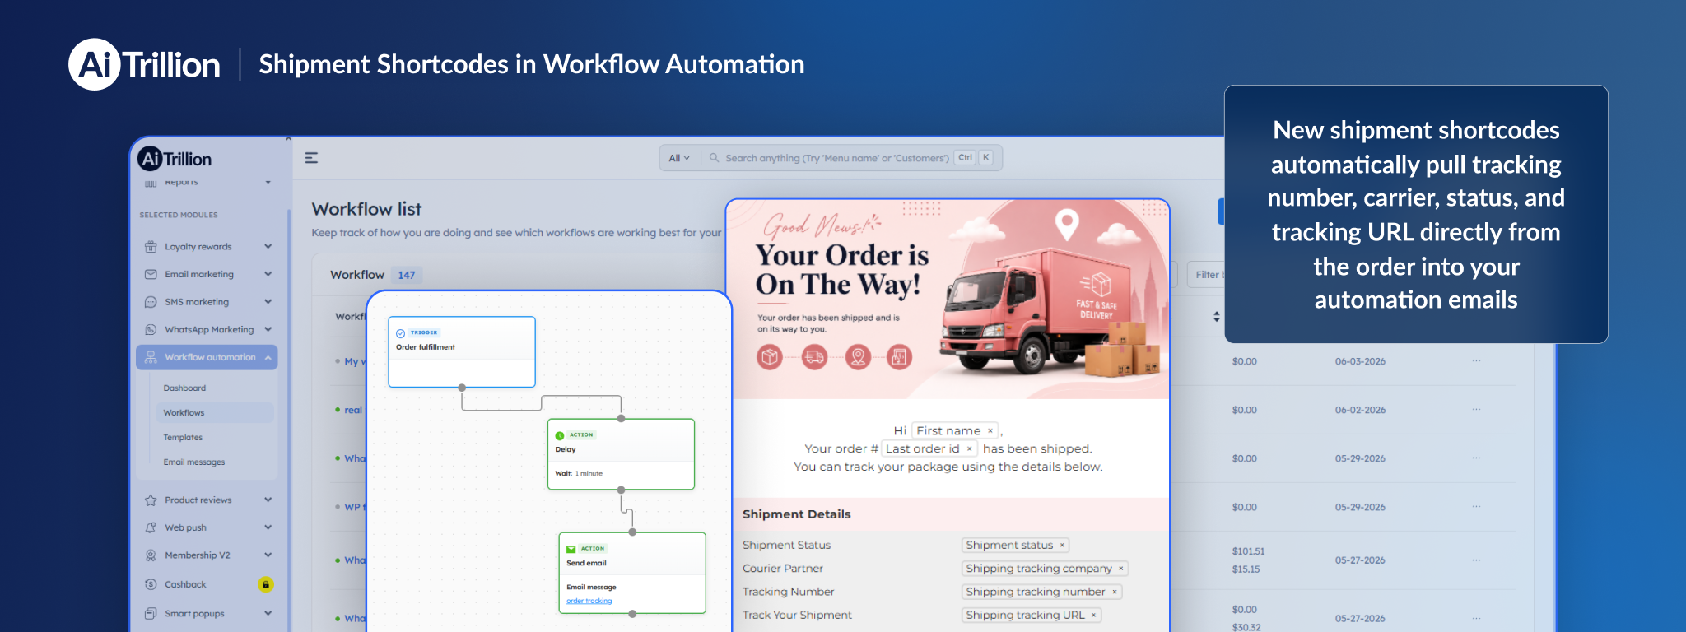1686x632 pixels.
Task: Click the trigger check icon in the workflow node
Action: point(401,333)
